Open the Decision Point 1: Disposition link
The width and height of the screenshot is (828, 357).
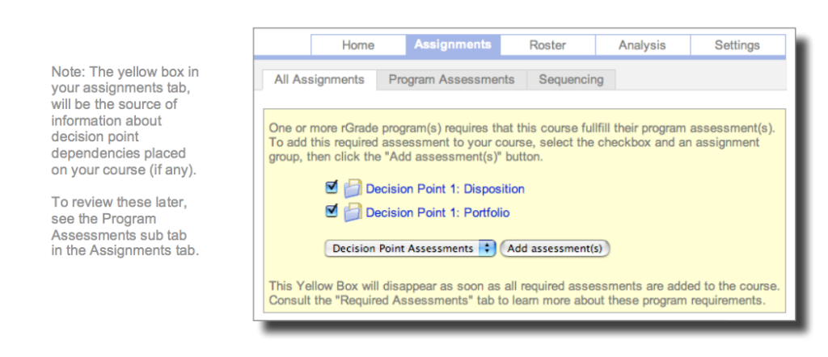(x=445, y=189)
